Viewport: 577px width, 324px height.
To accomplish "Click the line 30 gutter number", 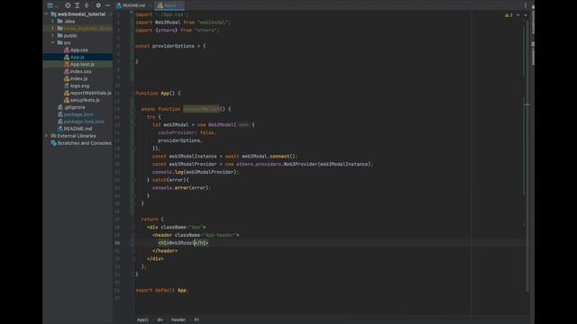I will [x=117, y=243].
